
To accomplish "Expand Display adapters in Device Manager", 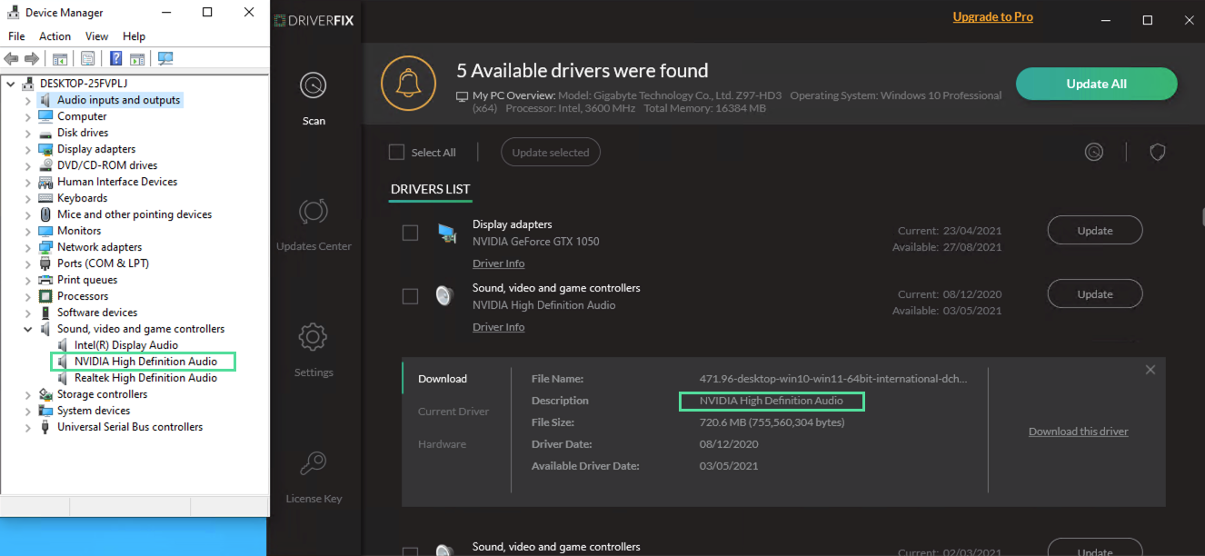I will pyautogui.click(x=28, y=149).
